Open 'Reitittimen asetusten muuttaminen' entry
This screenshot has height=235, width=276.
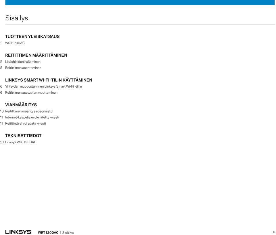click(x=31, y=93)
